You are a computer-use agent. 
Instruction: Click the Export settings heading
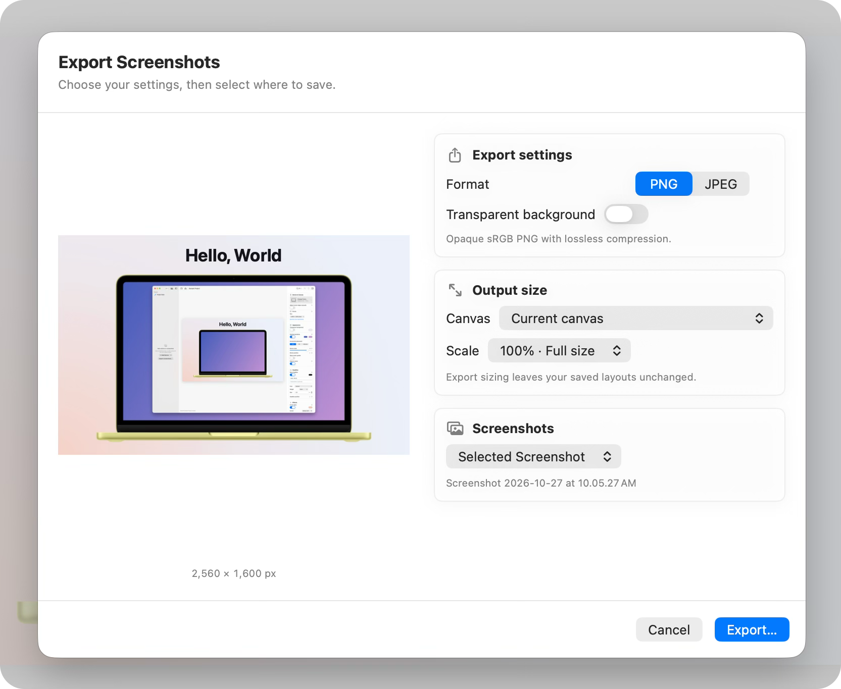pos(522,155)
